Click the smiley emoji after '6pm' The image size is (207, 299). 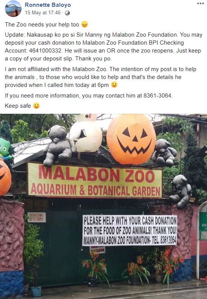(114, 84)
